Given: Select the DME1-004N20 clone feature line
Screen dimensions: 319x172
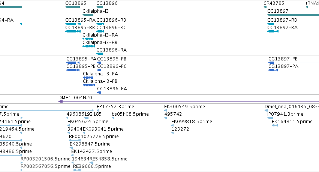Looking at the screenshot, I should (x=189, y=101).
